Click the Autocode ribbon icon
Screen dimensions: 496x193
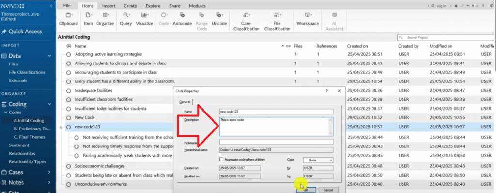pyautogui.click(x=182, y=19)
